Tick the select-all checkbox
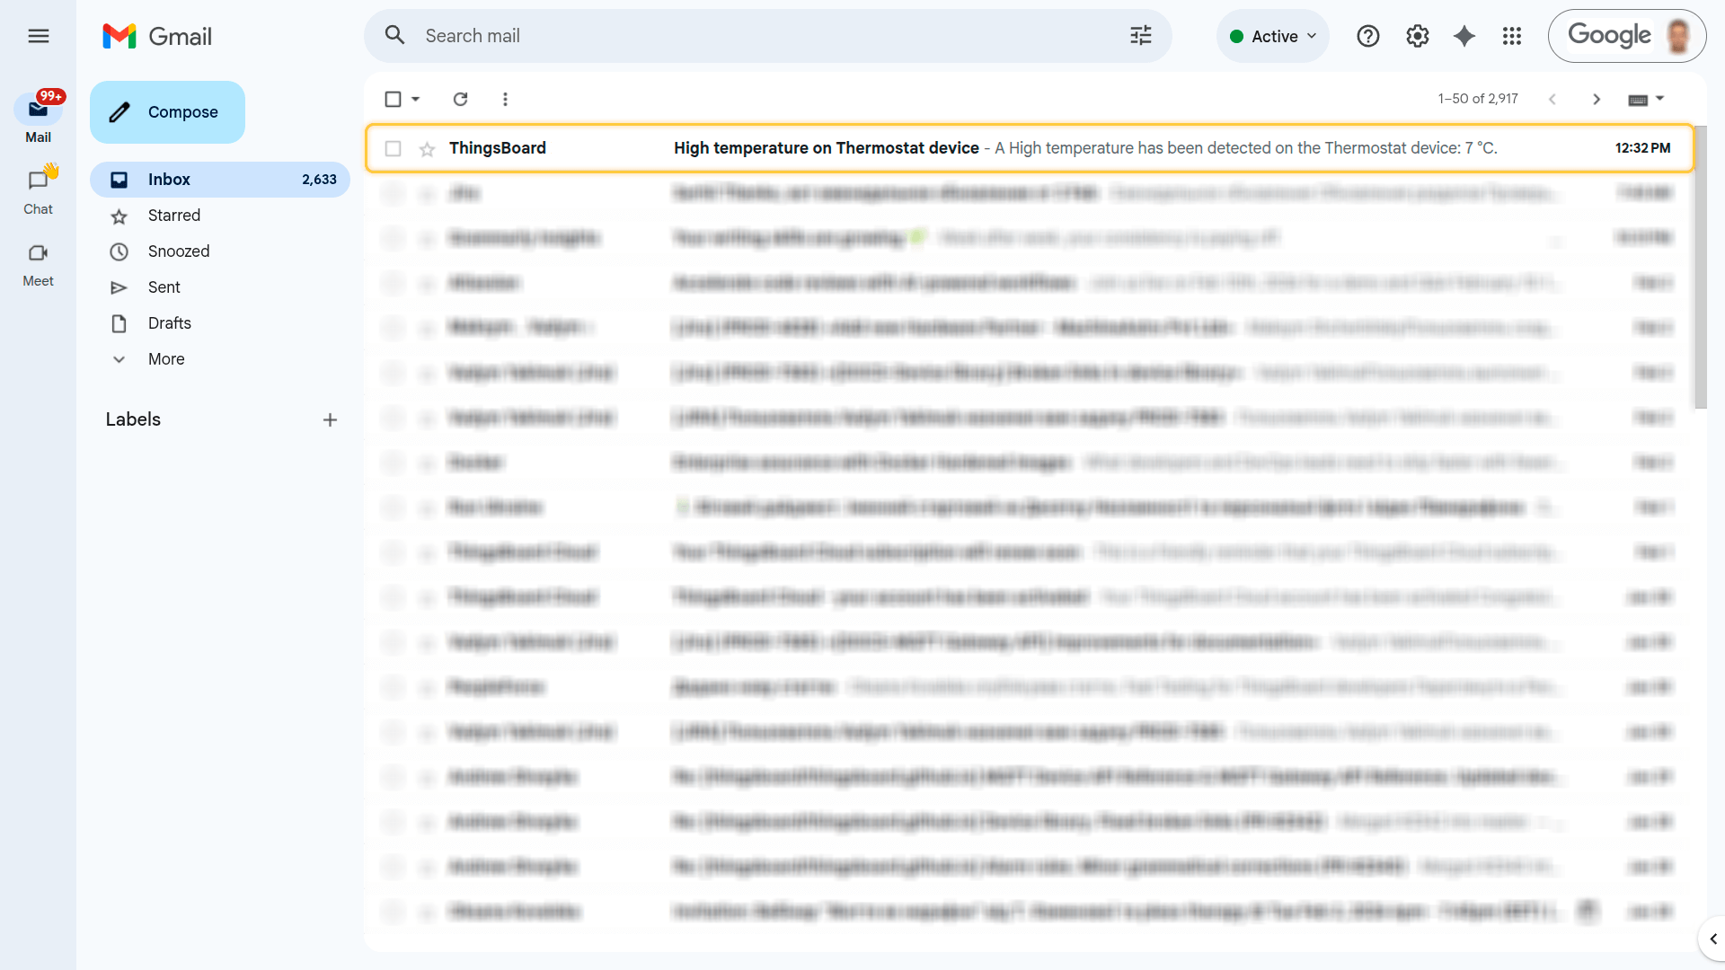The width and height of the screenshot is (1725, 970). (x=393, y=99)
